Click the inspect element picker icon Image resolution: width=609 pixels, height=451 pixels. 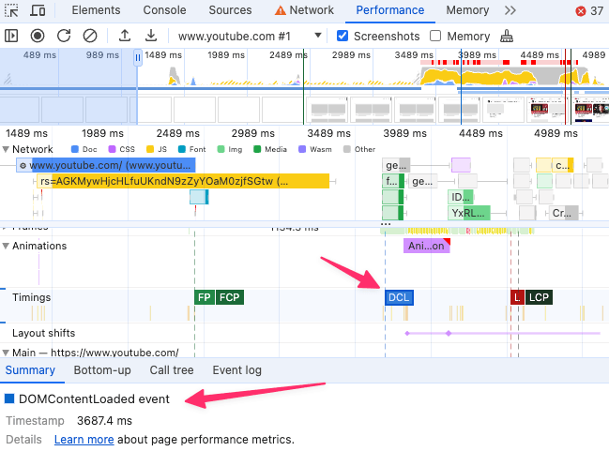coord(12,10)
